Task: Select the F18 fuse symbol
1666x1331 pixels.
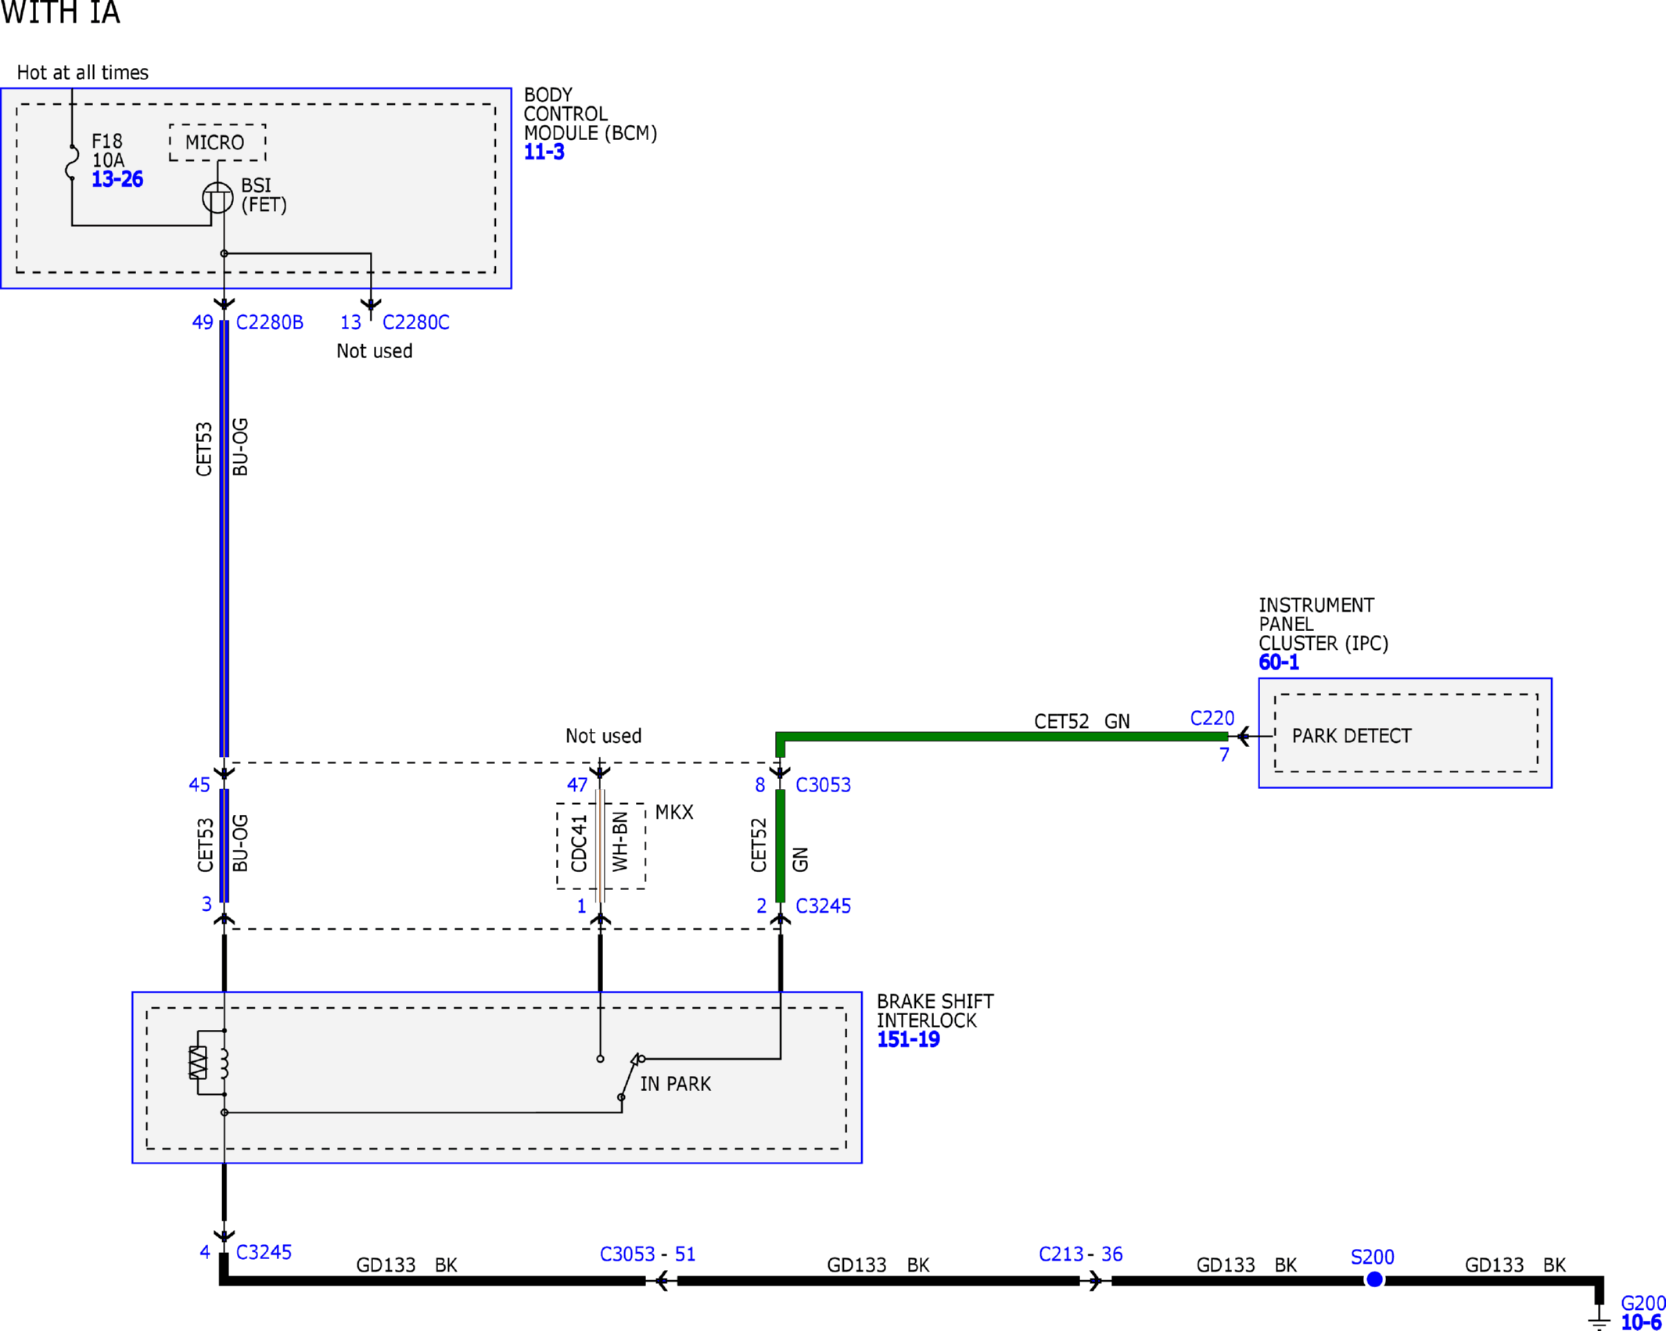Action: click(72, 163)
